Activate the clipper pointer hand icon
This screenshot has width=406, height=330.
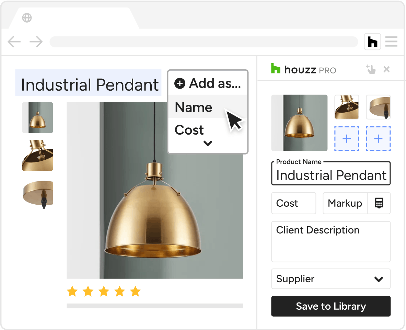point(371,69)
